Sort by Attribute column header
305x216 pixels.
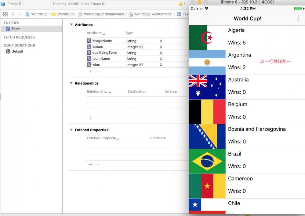click(96, 33)
